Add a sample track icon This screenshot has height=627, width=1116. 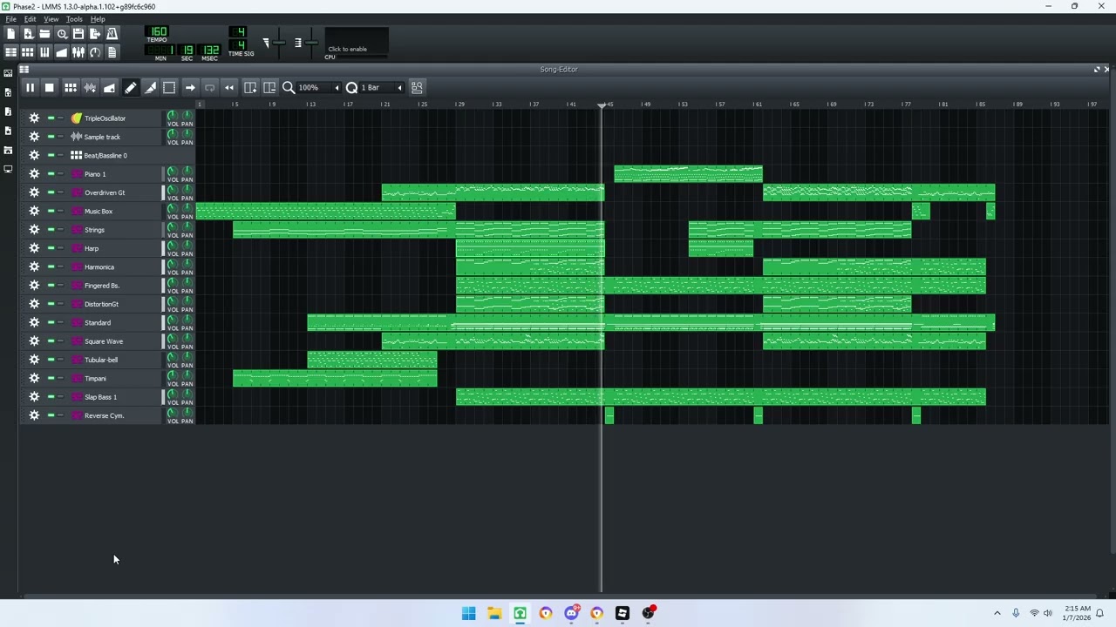90,87
